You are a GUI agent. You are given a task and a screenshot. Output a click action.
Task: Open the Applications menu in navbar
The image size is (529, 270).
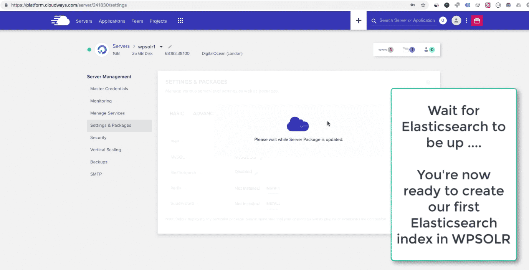[x=112, y=21]
